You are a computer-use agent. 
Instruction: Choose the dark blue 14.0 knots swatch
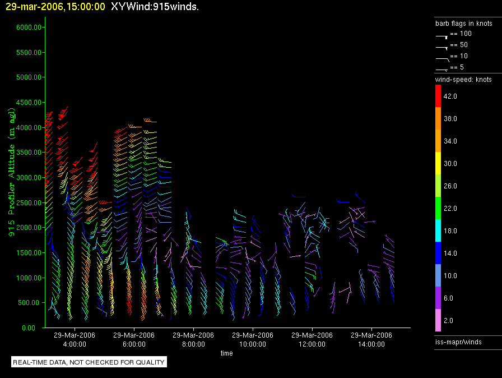[438, 253]
